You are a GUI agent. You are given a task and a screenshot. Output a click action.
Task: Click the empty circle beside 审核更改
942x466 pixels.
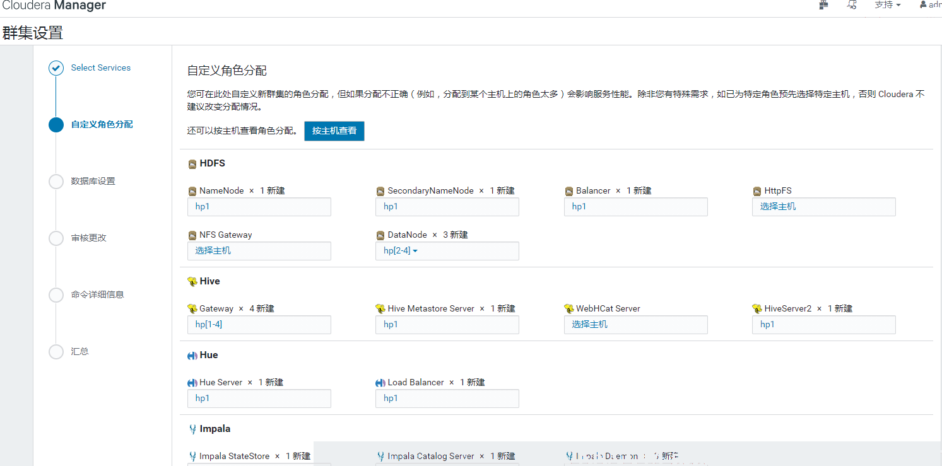56,238
